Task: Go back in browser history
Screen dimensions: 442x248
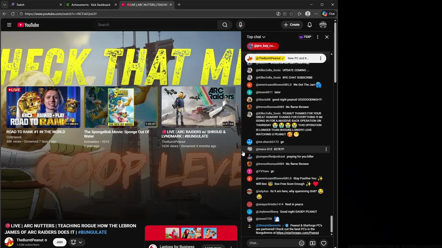Action: 4,14
